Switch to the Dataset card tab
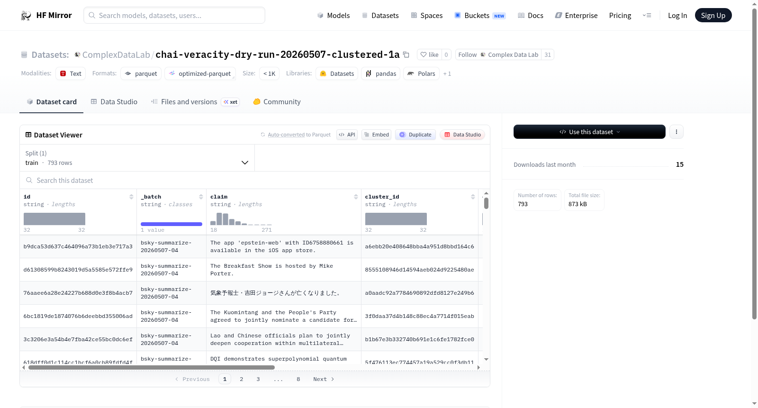 pos(51,102)
